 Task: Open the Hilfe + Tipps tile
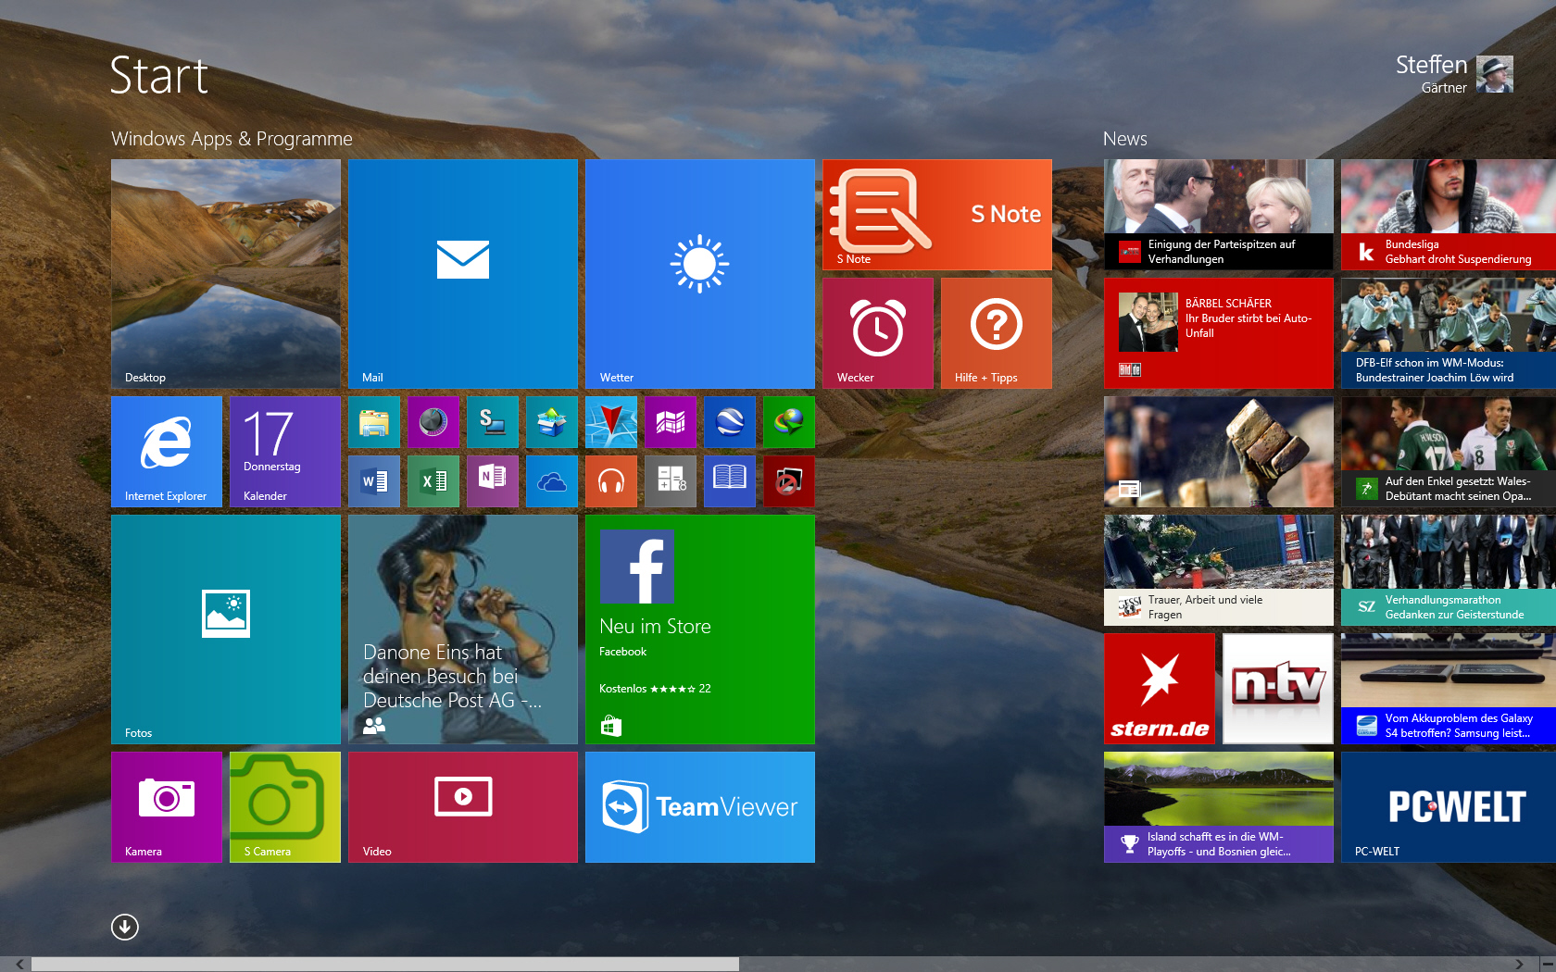pos(997,333)
